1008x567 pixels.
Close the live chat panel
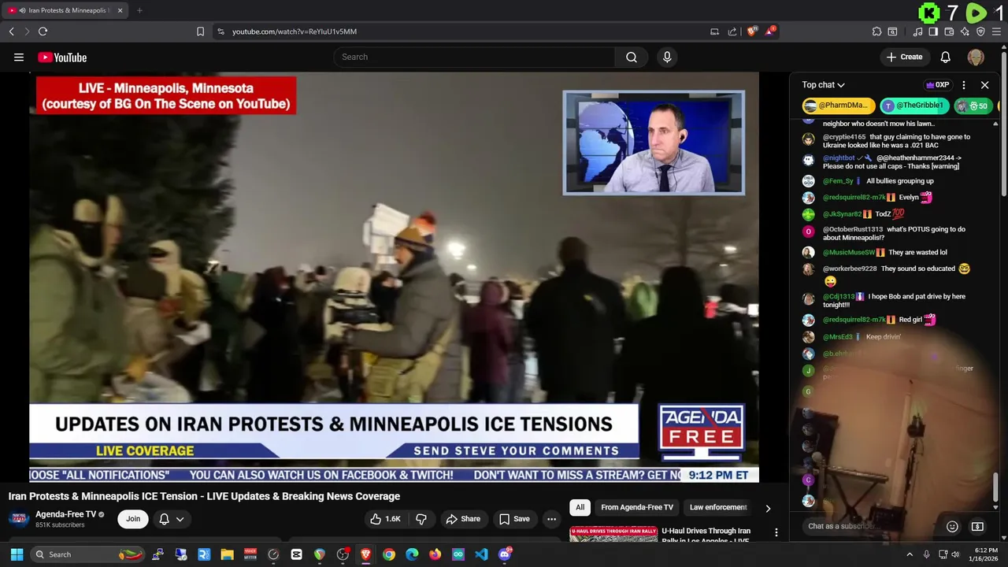[x=984, y=85]
